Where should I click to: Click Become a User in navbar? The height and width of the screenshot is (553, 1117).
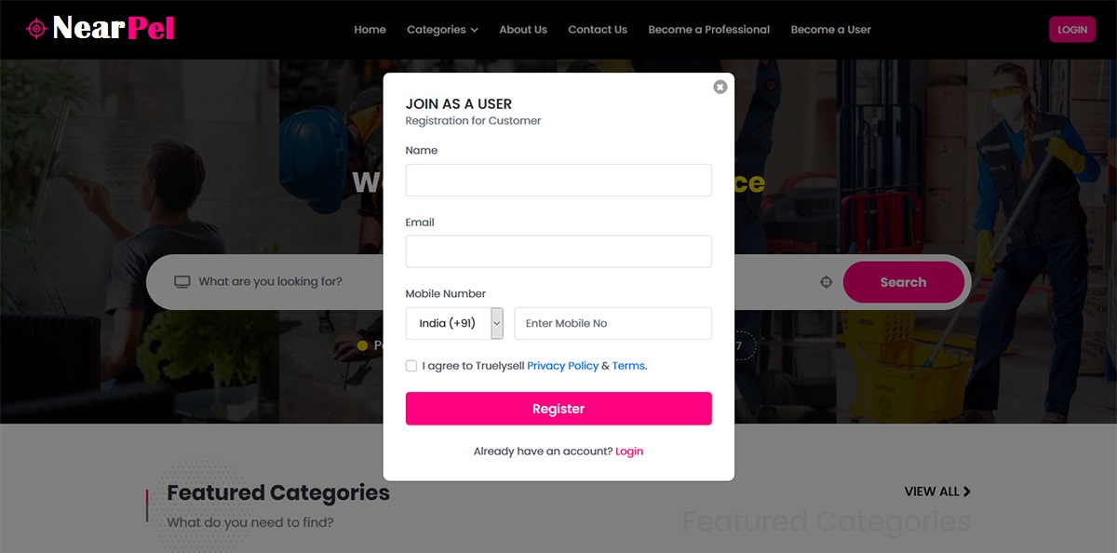click(831, 30)
